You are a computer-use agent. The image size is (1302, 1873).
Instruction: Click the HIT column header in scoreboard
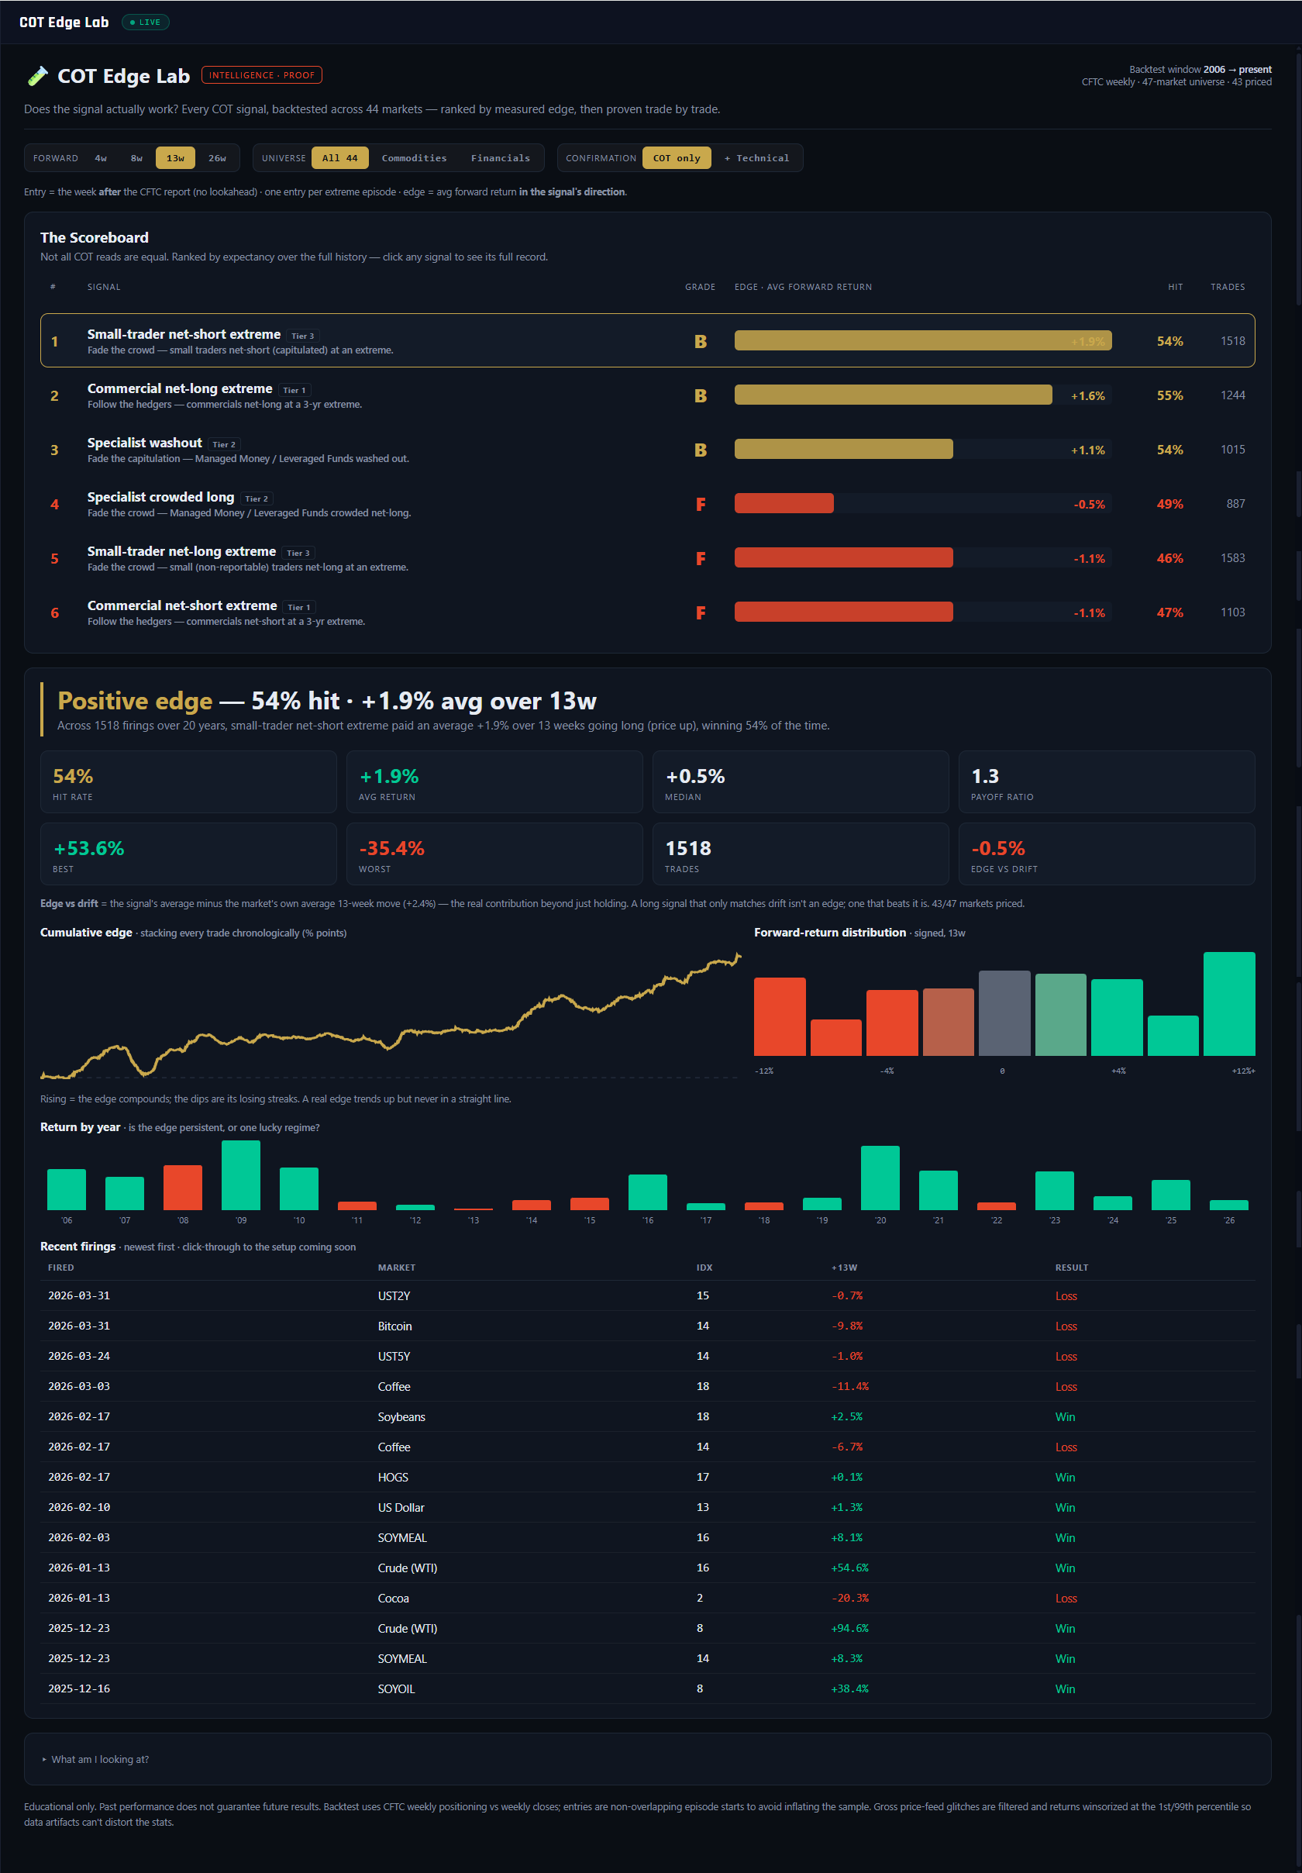[1175, 286]
